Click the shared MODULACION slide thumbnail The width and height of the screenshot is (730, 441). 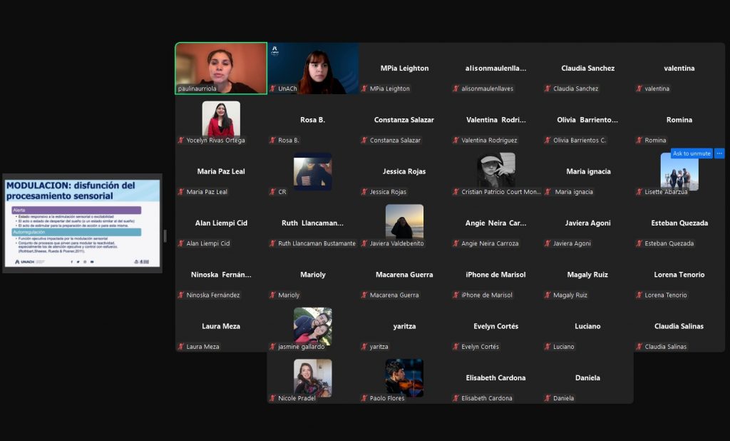(x=82, y=223)
